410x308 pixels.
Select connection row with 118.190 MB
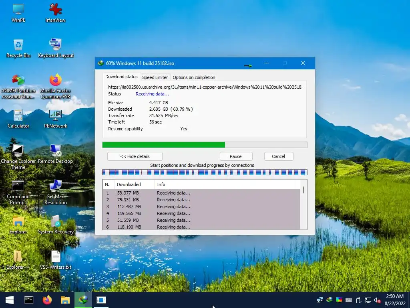click(201, 227)
